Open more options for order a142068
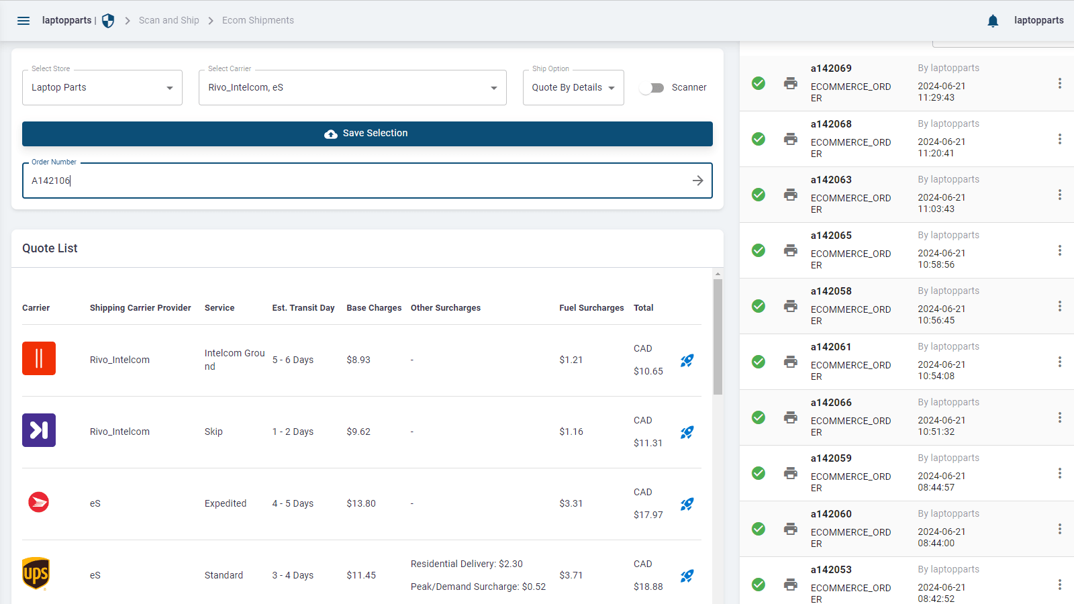This screenshot has width=1074, height=604. [x=1060, y=139]
